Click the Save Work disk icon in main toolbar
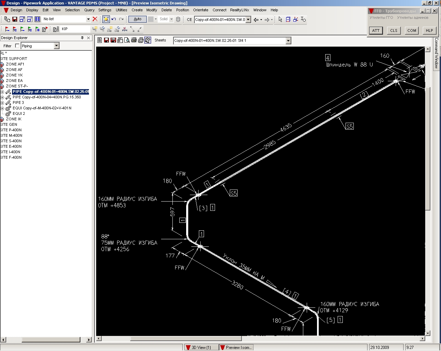 [15, 19]
